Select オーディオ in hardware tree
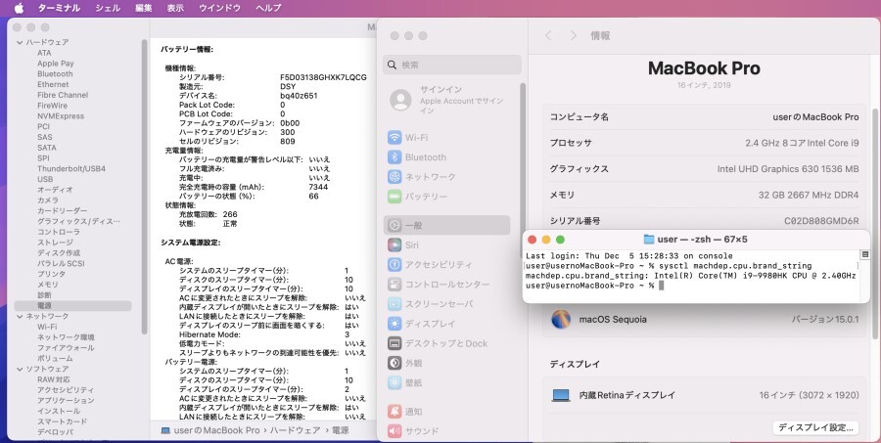Viewport: 881px width, 443px height. (55, 190)
